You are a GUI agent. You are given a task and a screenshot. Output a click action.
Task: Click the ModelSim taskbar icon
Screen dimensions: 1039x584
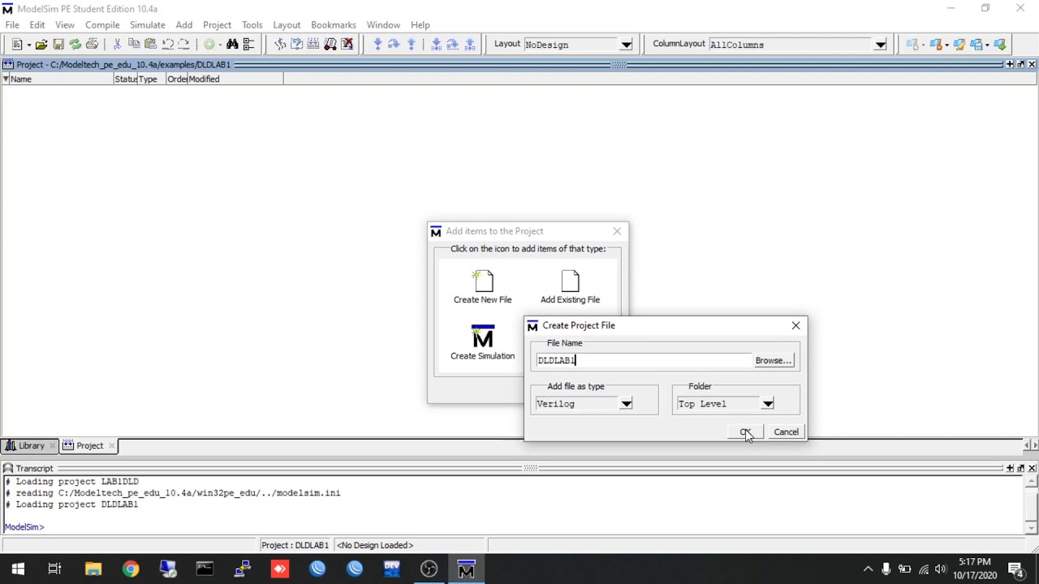(466, 569)
